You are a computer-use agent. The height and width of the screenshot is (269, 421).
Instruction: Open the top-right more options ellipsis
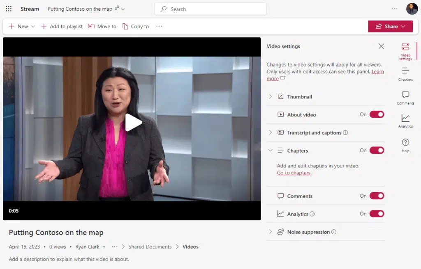click(x=394, y=9)
